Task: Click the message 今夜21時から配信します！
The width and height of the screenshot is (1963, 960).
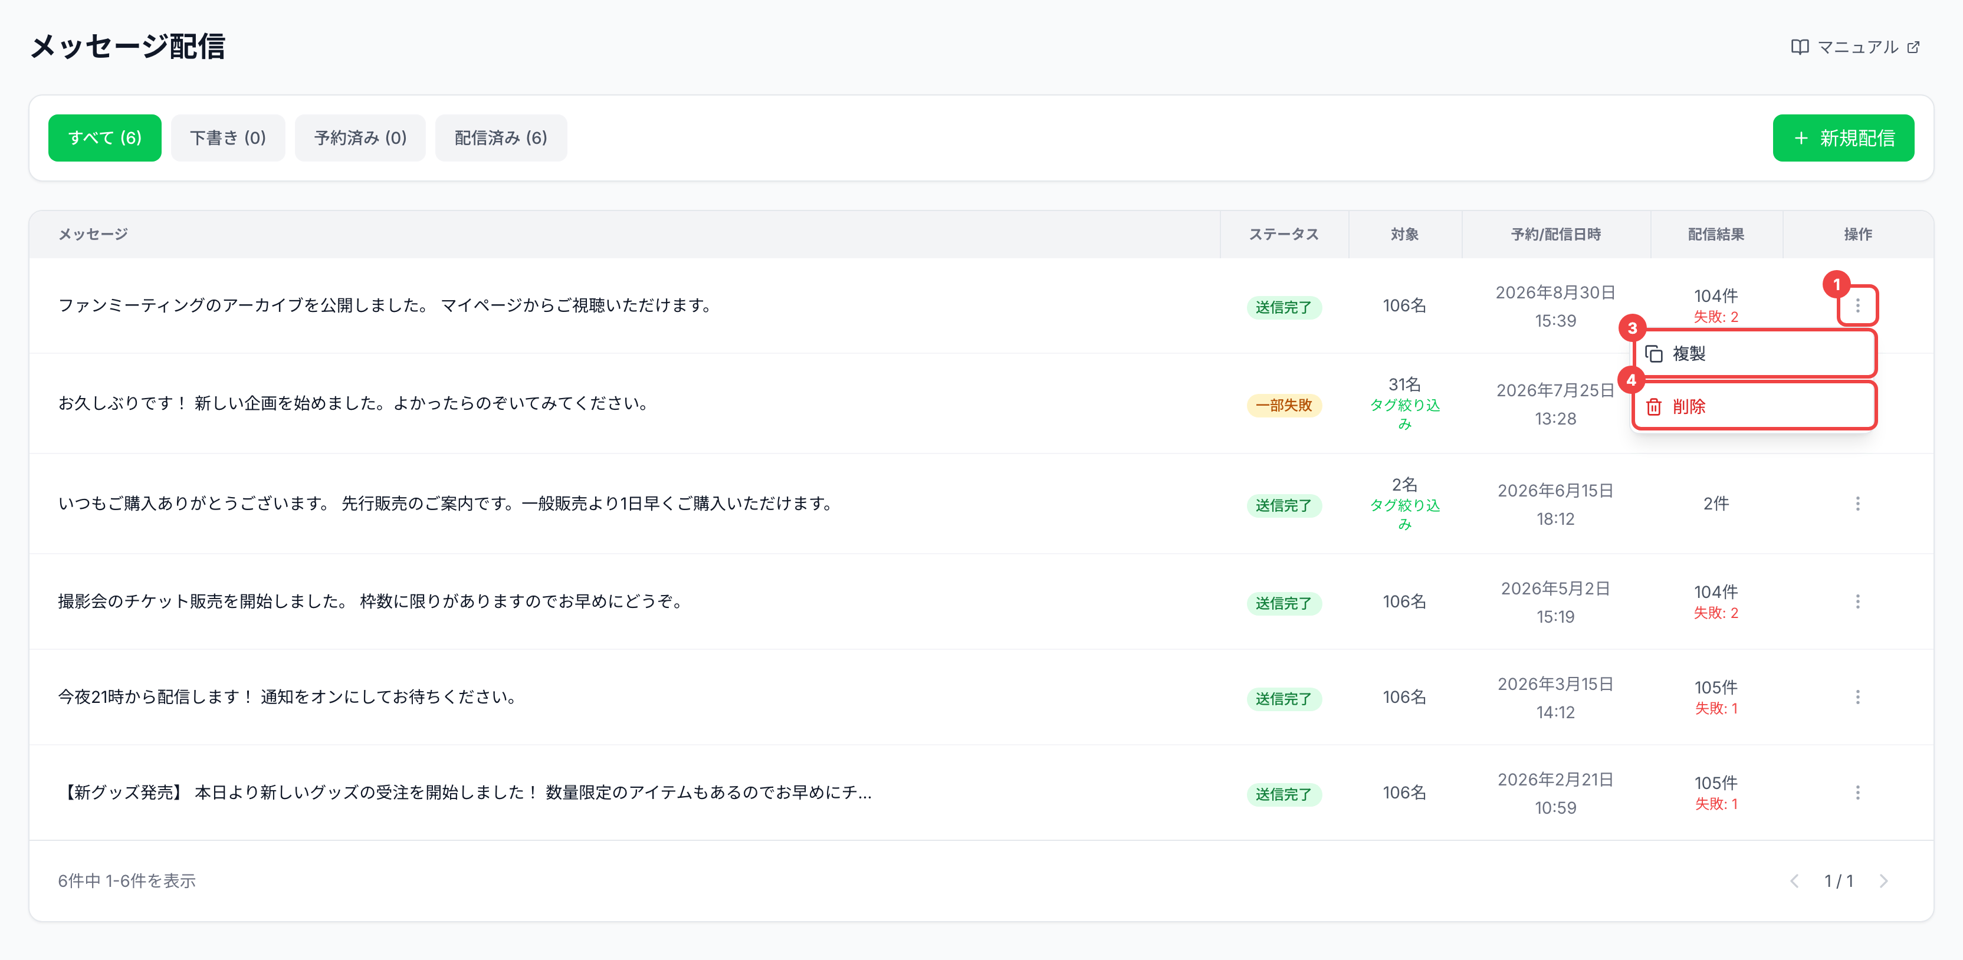Action: (288, 697)
